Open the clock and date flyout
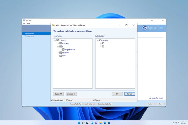Screen dimensions: 188x125 click(183, 123)
